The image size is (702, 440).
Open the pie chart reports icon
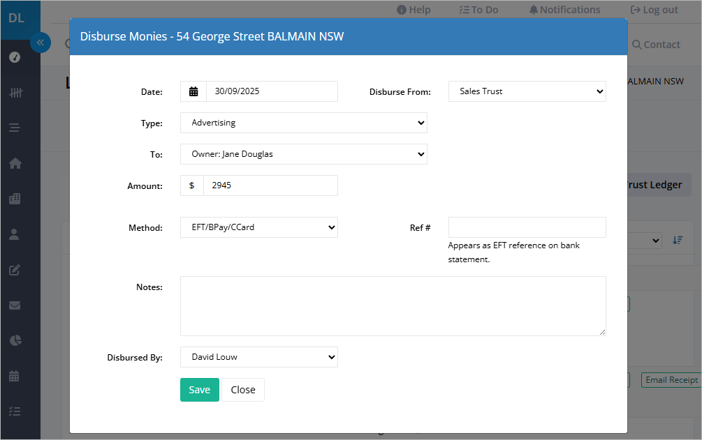point(15,341)
